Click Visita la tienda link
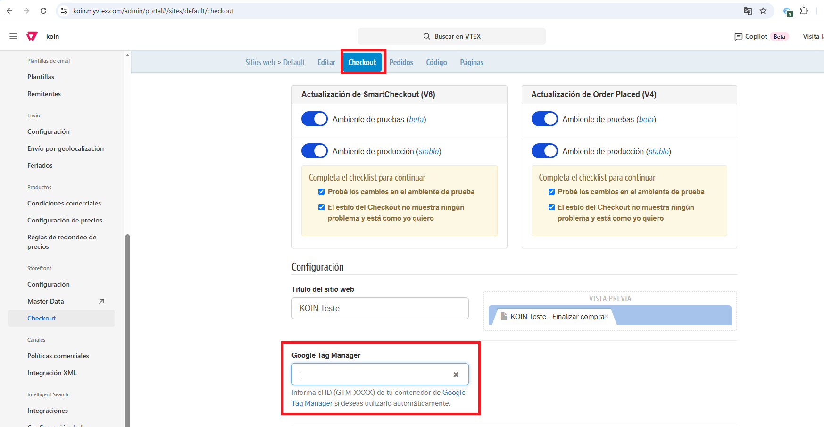824x427 pixels. click(x=813, y=36)
